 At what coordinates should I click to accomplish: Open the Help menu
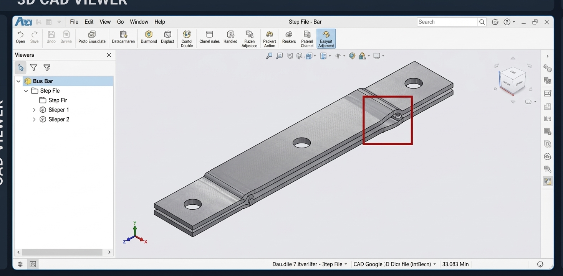pyautogui.click(x=160, y=22)
